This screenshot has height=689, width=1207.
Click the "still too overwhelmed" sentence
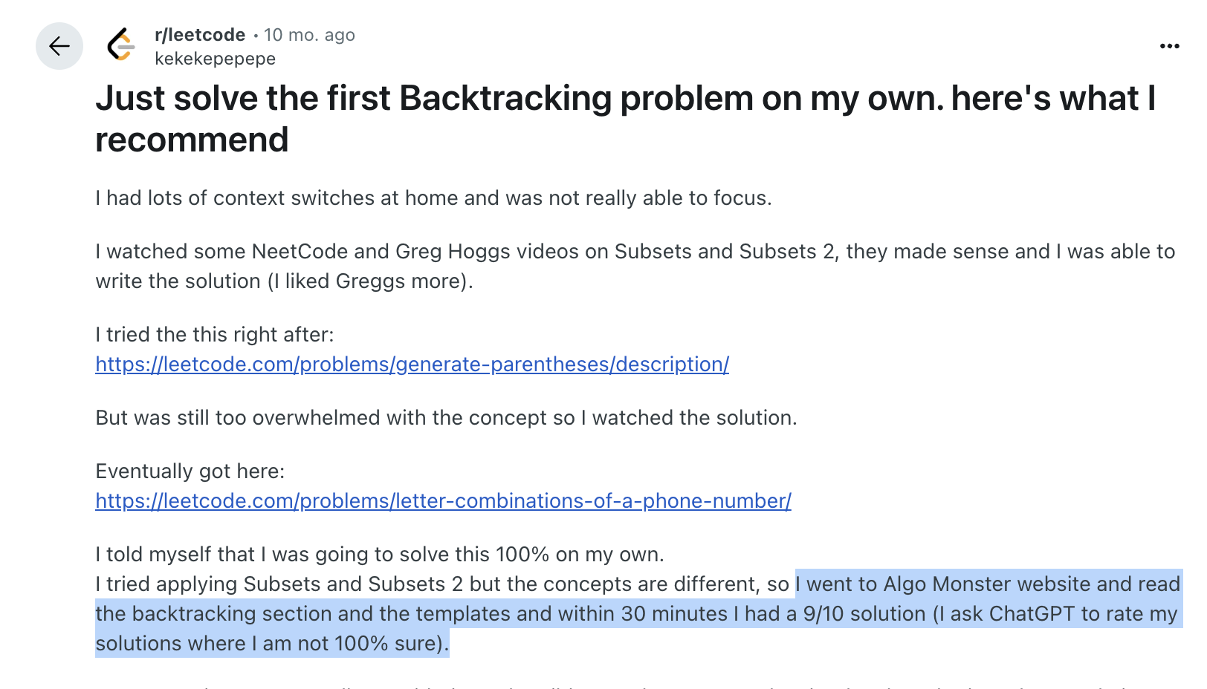coord(446,418)
